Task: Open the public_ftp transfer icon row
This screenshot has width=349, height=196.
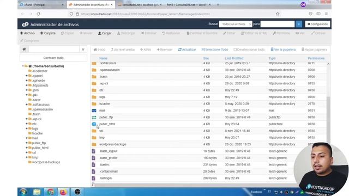Action: [x=94, y=117]
